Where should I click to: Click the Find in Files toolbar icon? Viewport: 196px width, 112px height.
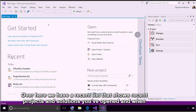[88, 11]
